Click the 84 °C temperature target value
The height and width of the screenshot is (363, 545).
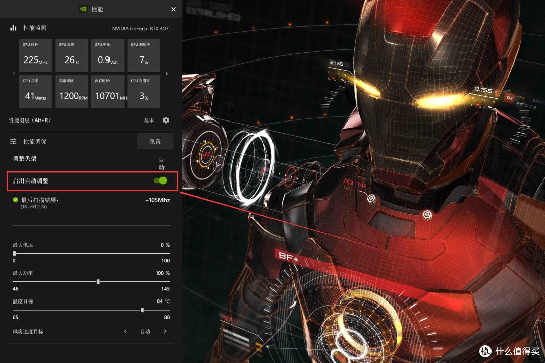(x=163, y=301)
